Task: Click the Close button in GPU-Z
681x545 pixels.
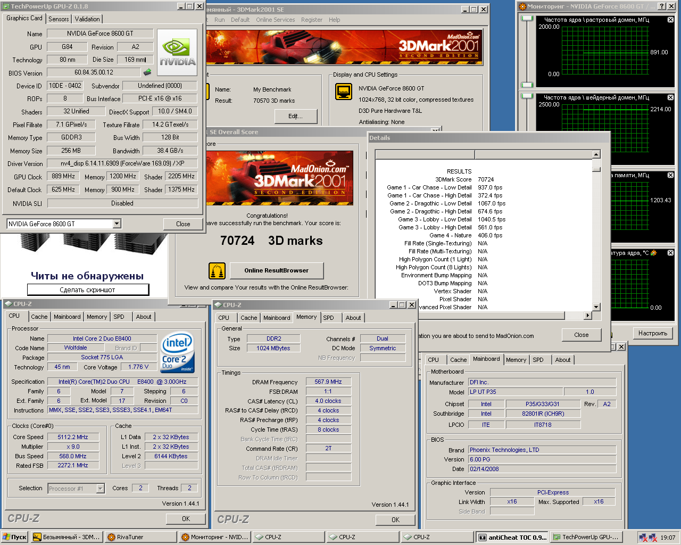Action: pyautogui.click(x=183, y=224)
